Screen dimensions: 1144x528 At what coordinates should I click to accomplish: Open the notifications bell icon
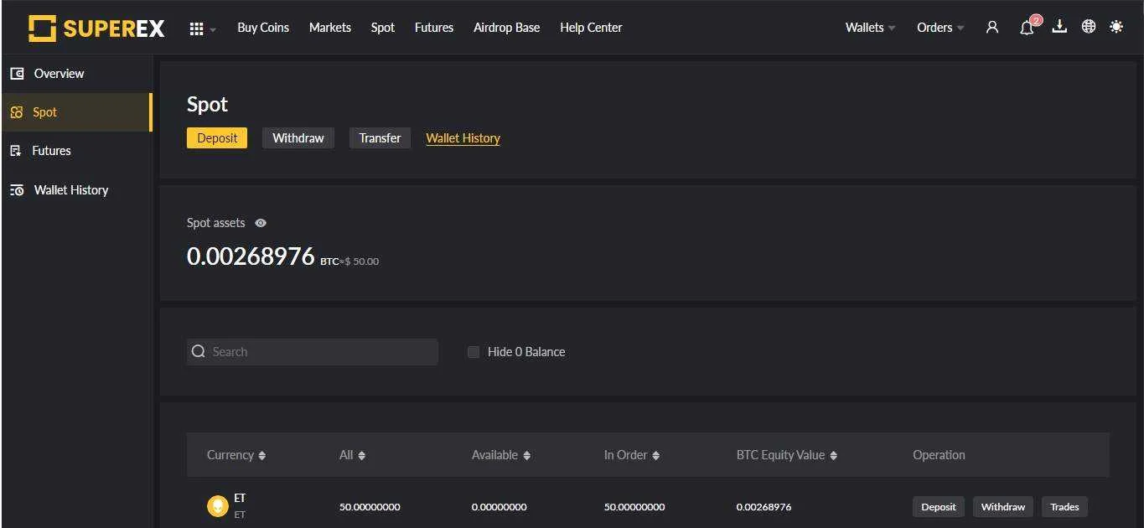pyautogui.click(x=1027, y=28)
